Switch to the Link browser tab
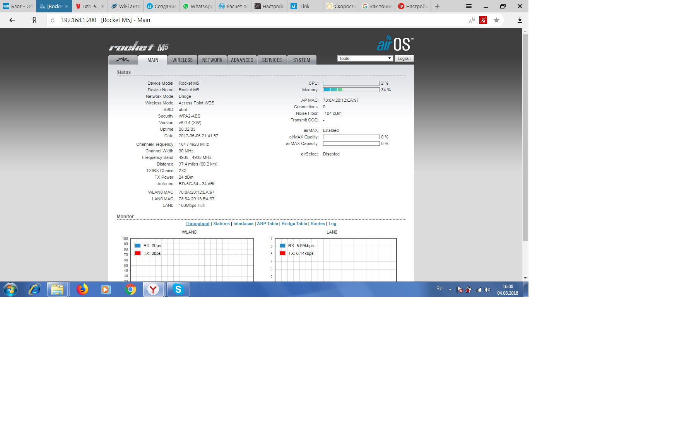This screenshot has width=677, height=437. pos(305,6)
